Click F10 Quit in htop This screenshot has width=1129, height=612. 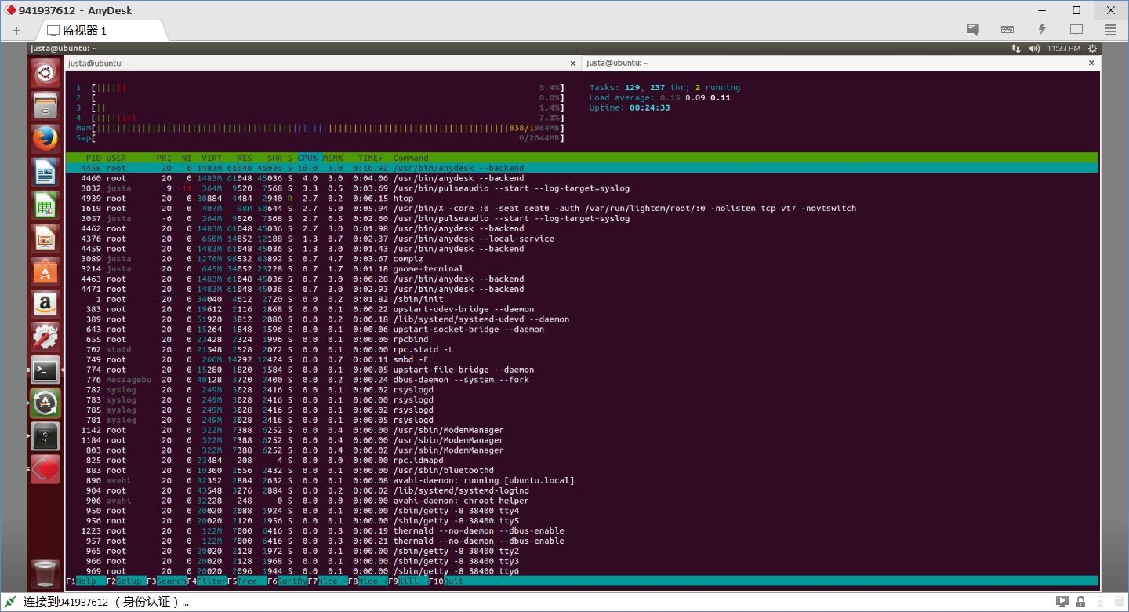point(447,581)
